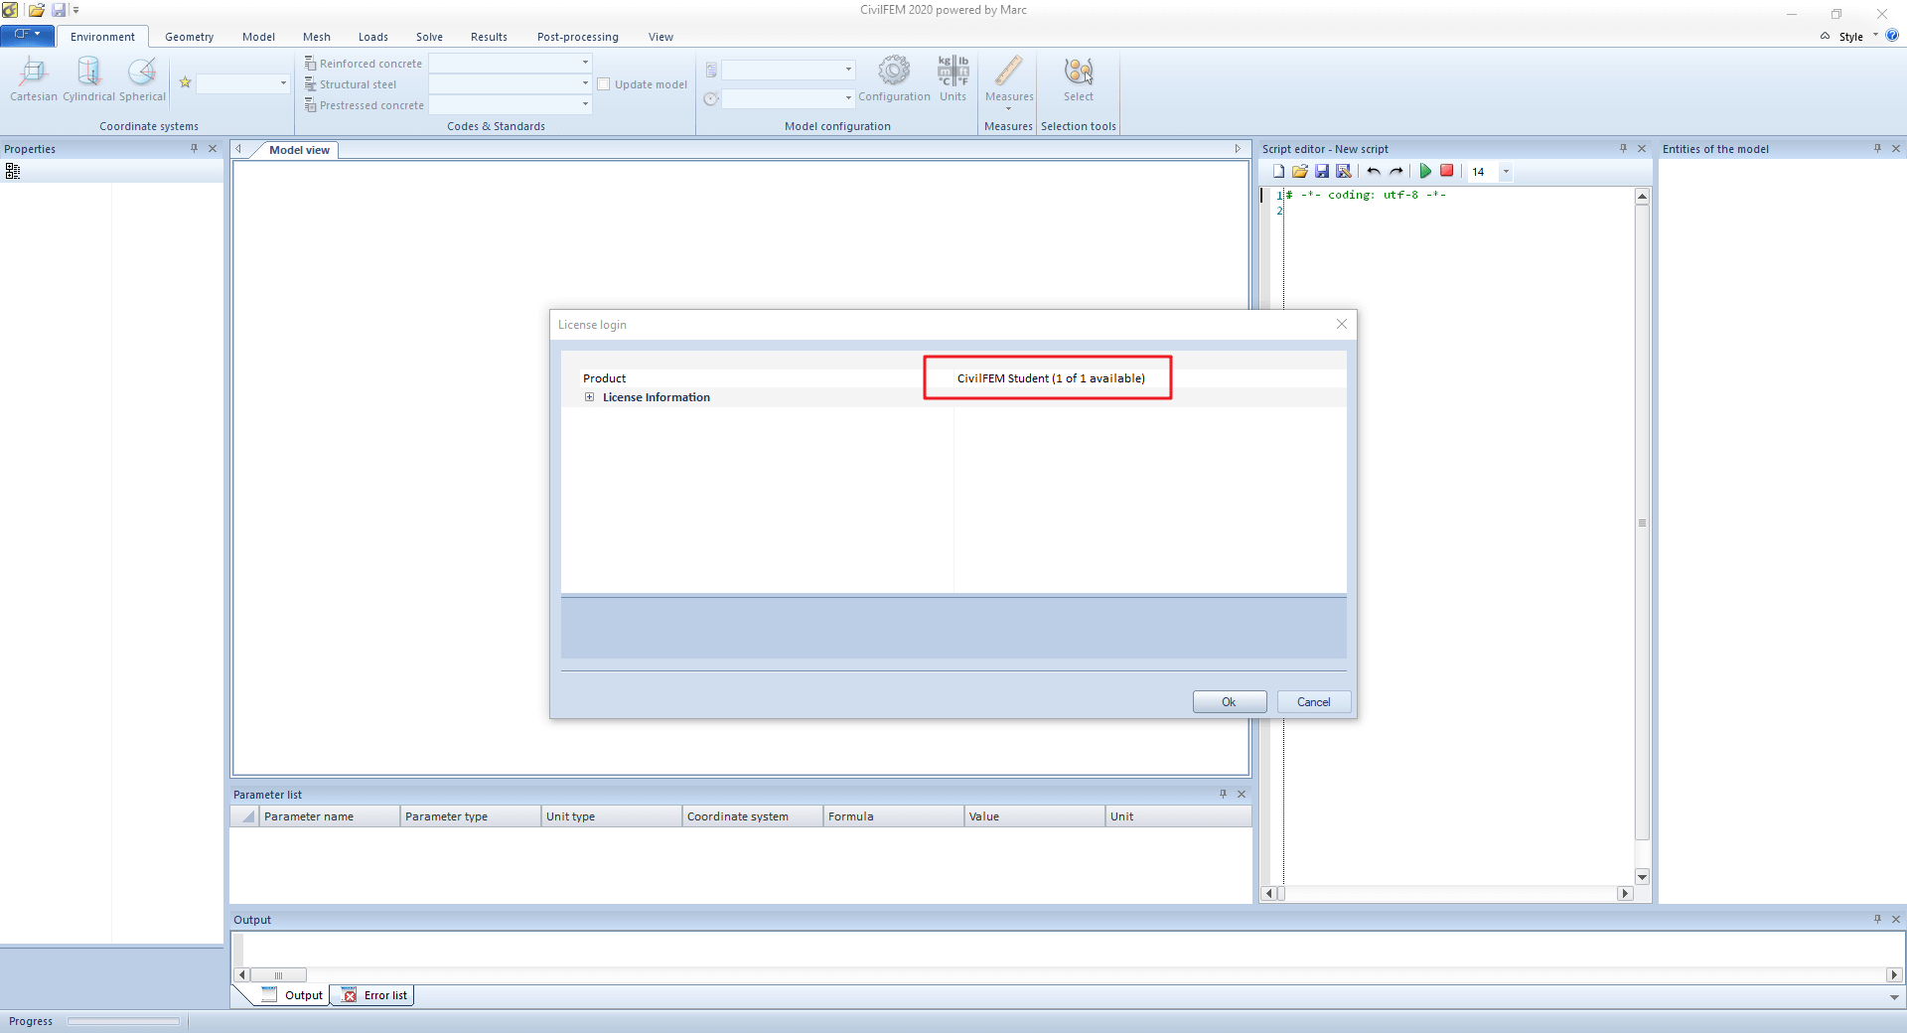Open the Configuration gear tool
Screen dimensions: 1907x1033
[x=894, y=73]
